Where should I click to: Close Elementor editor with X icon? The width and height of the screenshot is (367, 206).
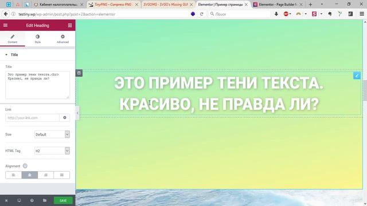coord(6,200)
